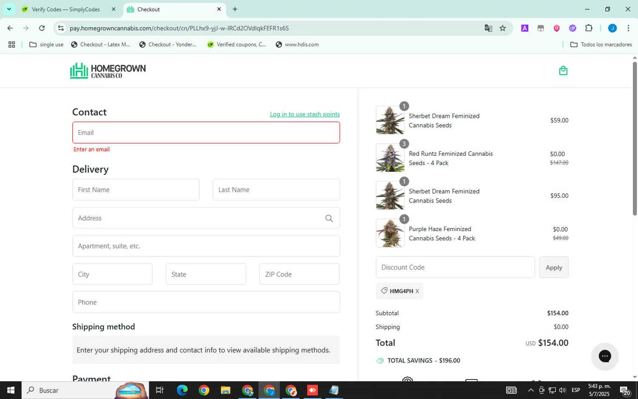
Task: Click the Red Runtz product thumbnail
Action: (x=390, y=158)
